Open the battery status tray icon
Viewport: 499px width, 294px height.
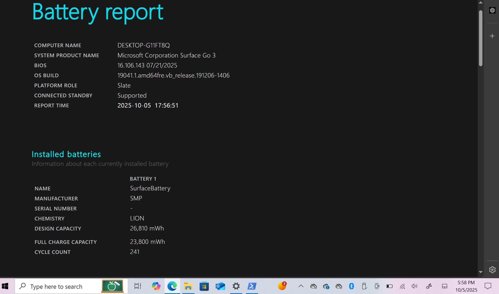(389, 286)
